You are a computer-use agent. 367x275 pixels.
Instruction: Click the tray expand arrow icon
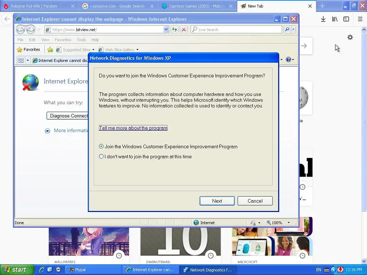coord(334,270)
